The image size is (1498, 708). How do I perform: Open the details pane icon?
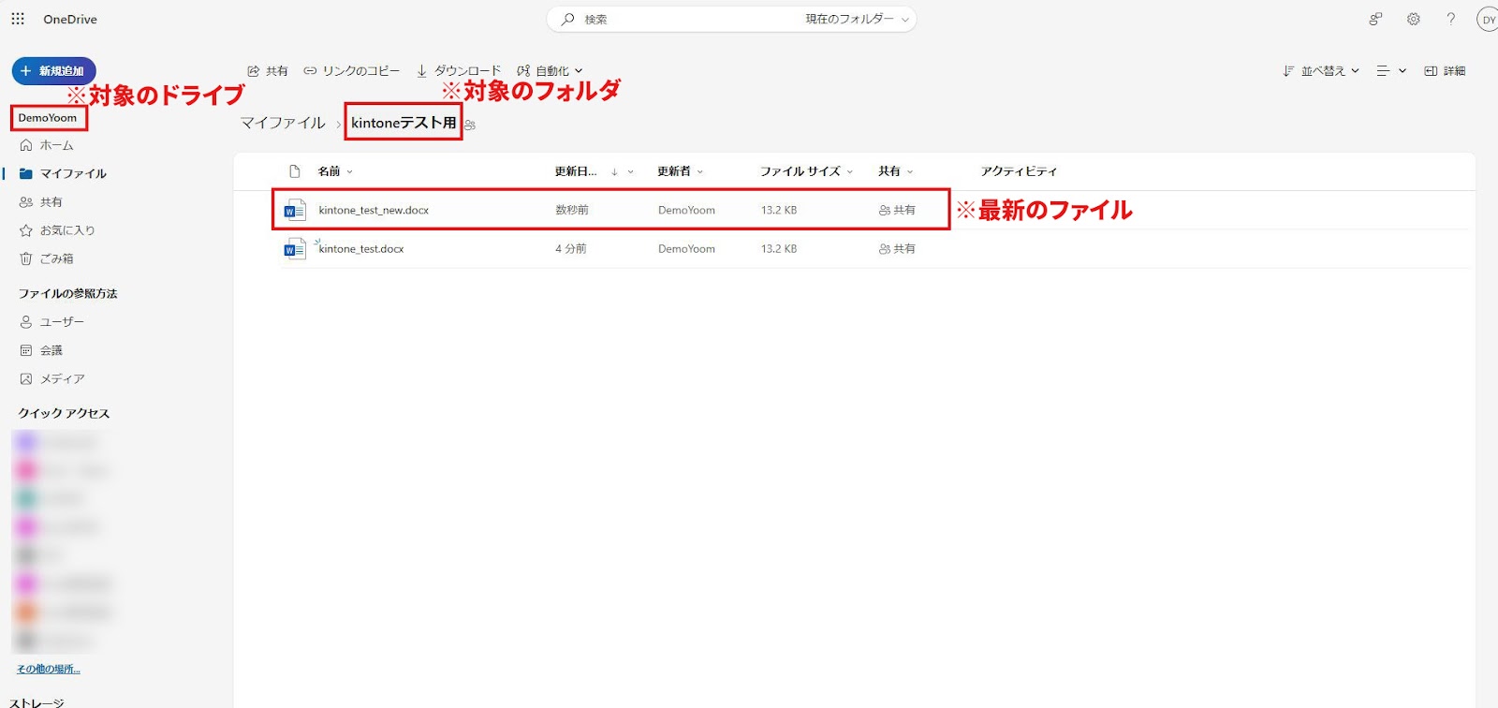(x=1431, y=71)
